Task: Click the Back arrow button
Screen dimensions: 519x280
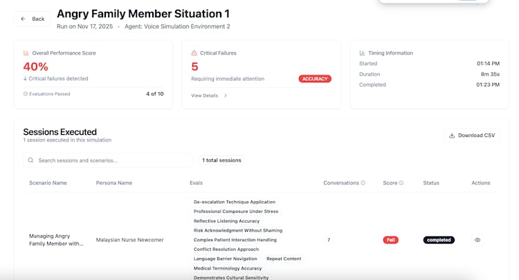Action: pos(33,19)
